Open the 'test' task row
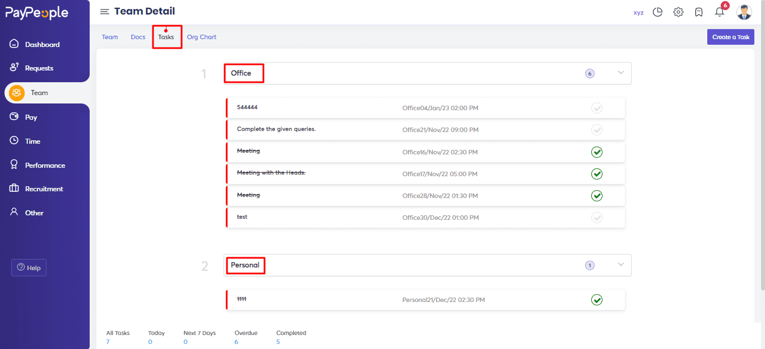 pyautogui.click(x=425, y=218)
